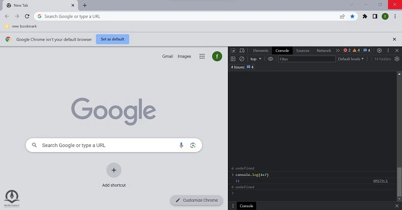The height and width of the screenshot is (210, 402).
Task: Close the DevTools drawer
Action: click(397, 206)
